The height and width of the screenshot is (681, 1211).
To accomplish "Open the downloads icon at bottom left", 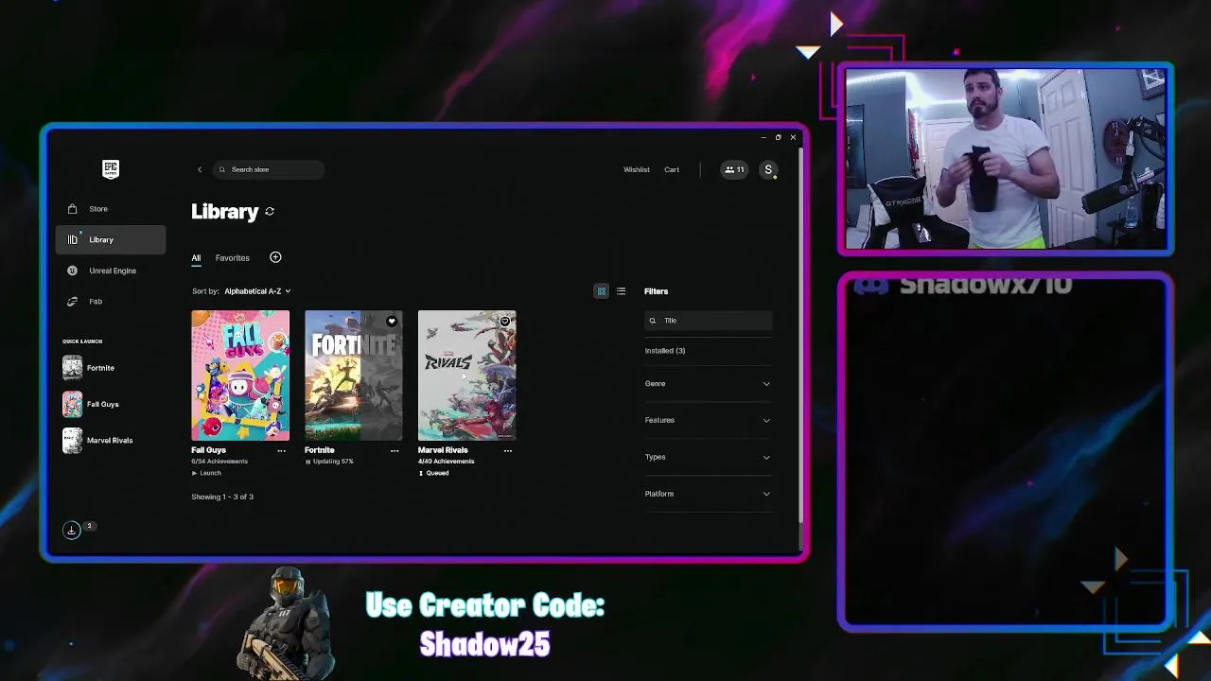I will 71,530.
